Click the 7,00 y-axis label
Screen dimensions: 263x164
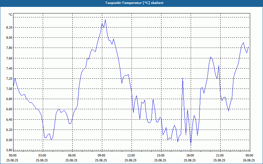coord(9,89)
